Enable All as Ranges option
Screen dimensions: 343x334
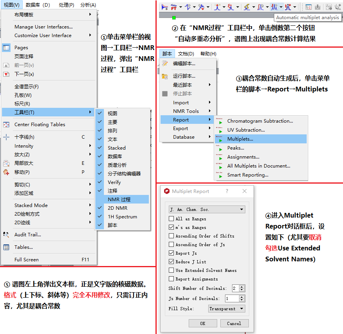tap(172, 218)
